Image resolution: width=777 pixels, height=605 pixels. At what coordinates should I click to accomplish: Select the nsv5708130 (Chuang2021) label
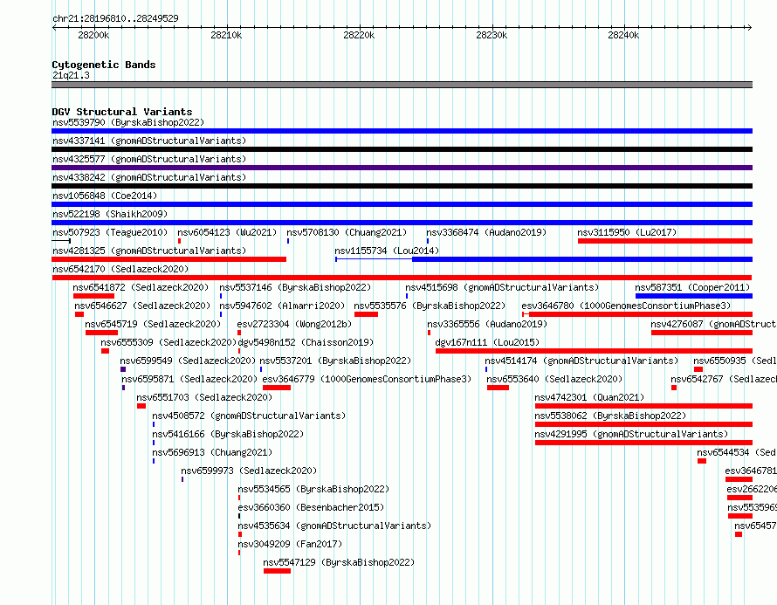click(x=347, y=232)
